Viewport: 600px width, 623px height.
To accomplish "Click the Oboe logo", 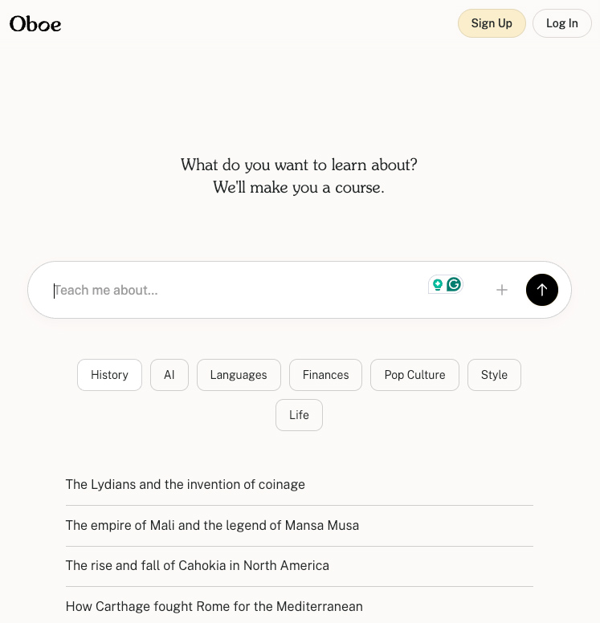I will (x=35, y=24).
